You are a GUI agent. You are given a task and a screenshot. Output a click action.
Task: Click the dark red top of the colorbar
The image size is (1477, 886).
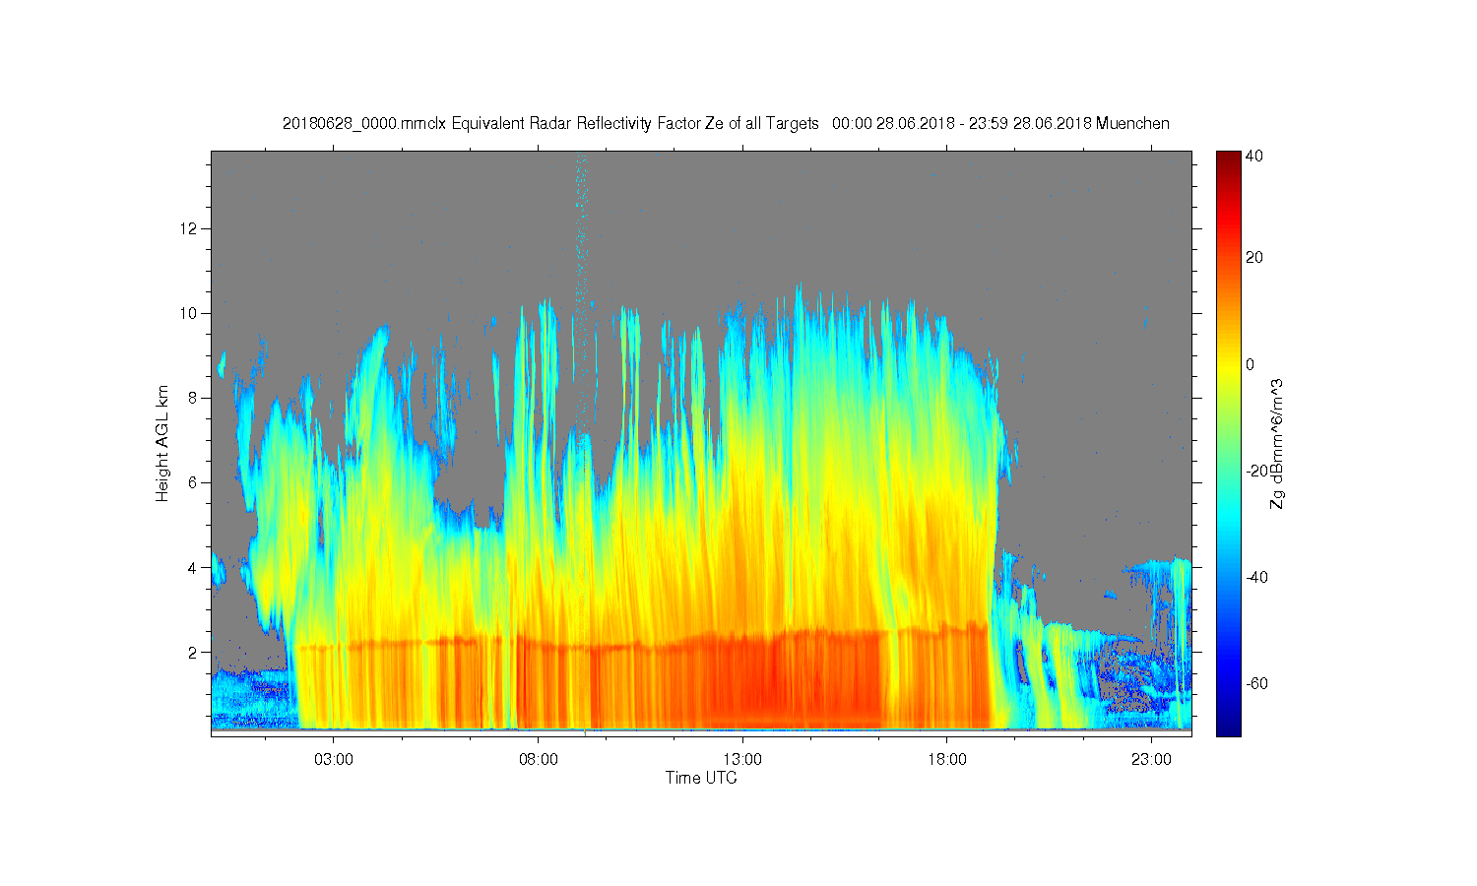coord(1228,158)
